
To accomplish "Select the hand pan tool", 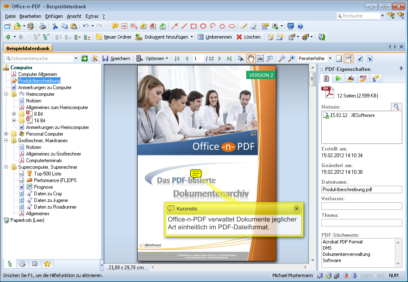I will point(250,58).
